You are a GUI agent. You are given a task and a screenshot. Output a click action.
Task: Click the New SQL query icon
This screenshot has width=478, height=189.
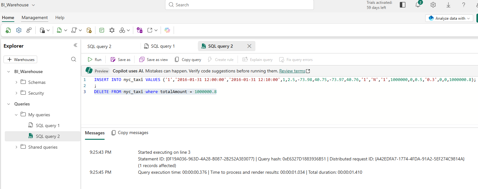pos(59,30)
